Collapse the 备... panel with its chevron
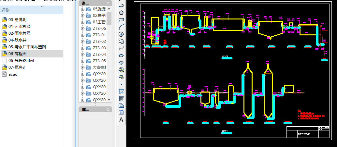The image size is (337, 147). point(108,3)
